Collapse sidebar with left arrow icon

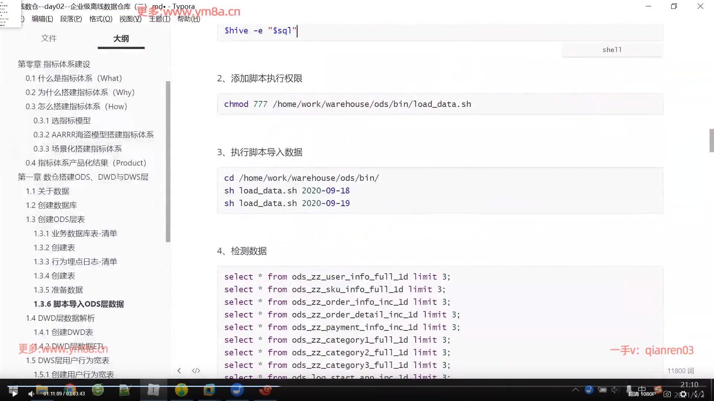179,371
